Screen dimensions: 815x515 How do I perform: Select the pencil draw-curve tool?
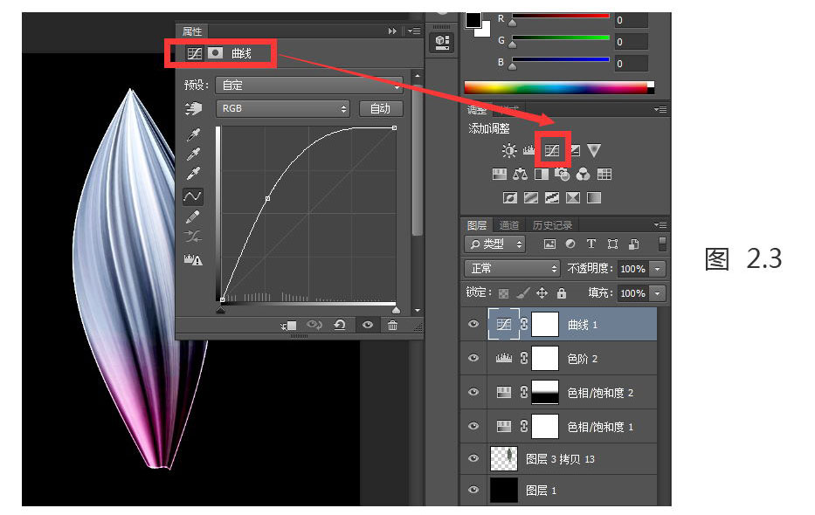pyautogui.click(x=193, y=217)
